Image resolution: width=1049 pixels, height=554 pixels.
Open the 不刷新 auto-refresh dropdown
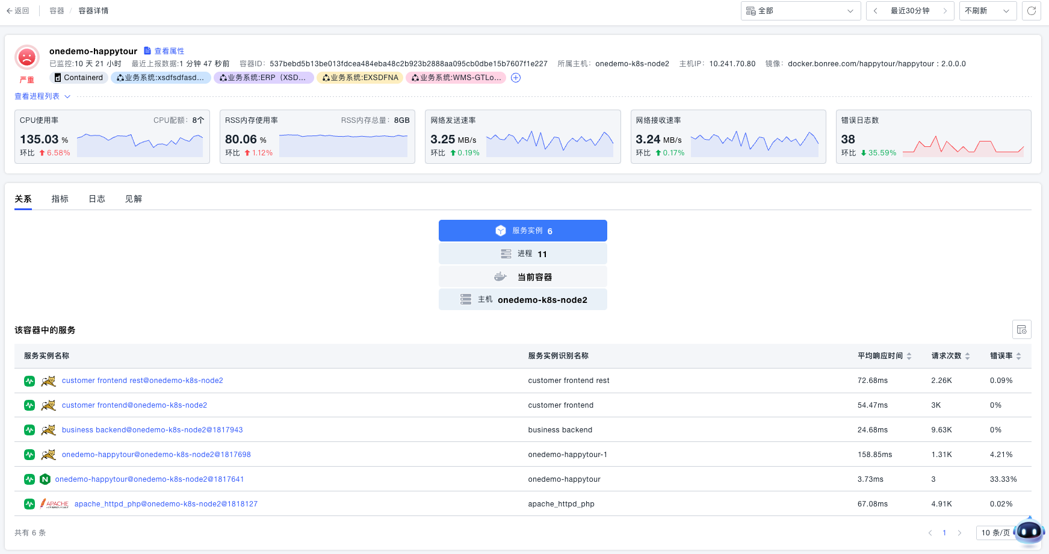(987, 11)
